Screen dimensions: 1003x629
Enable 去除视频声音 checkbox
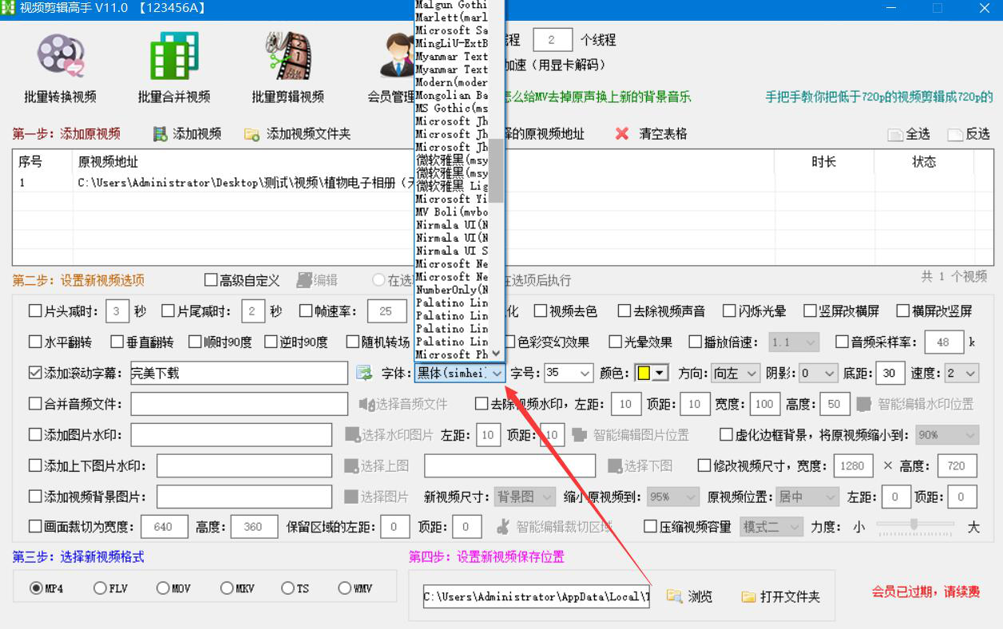point(624,311)
